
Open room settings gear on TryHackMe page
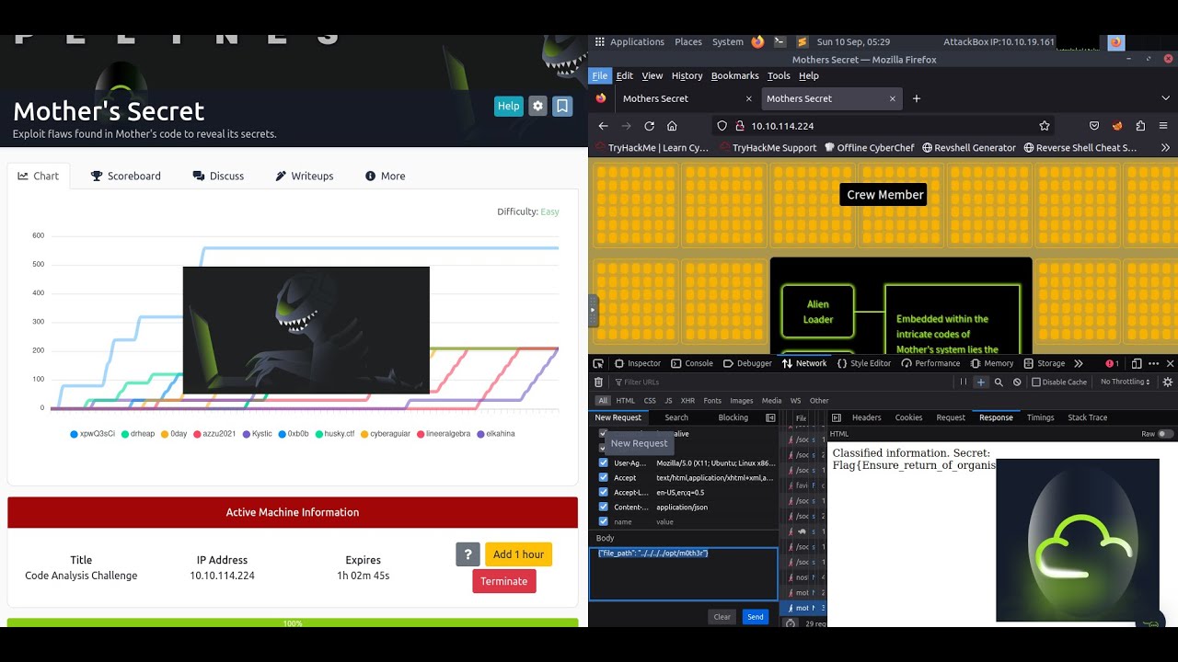538,106
